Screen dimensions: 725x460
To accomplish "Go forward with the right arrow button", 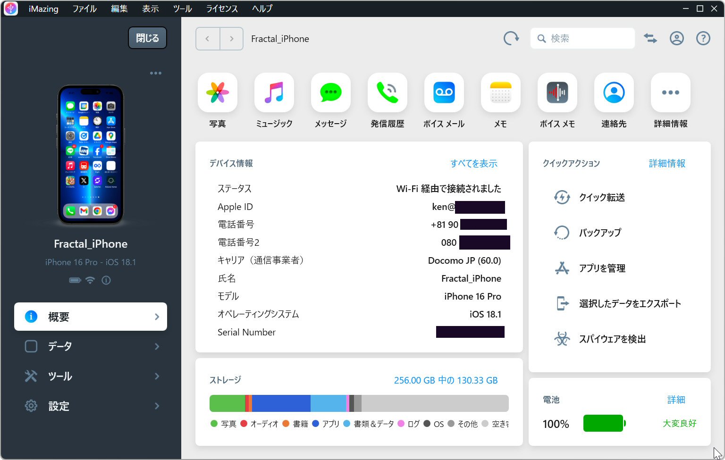I will tap(231, 39).
